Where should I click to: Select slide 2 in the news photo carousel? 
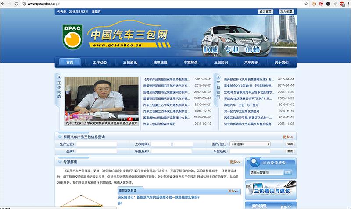coord(130,119)
